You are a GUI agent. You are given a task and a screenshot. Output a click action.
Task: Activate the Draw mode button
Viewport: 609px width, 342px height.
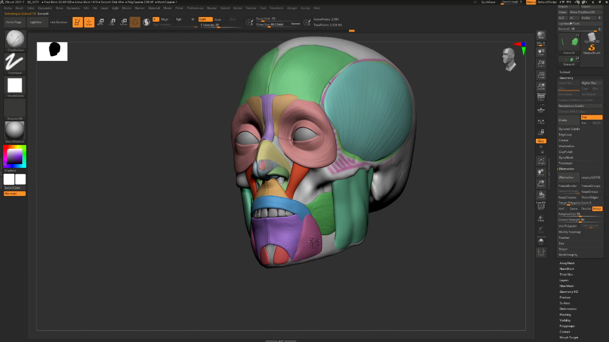89,22
